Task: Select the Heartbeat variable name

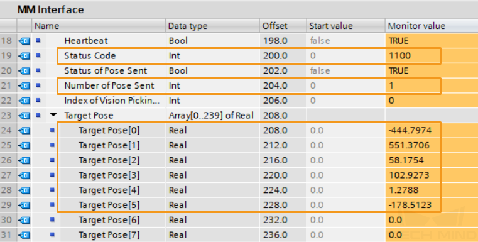Action: click(86, 41)
